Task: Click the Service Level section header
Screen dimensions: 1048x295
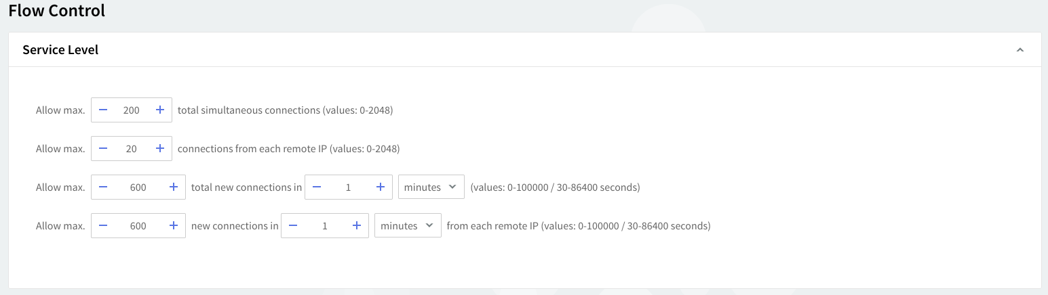Action: [60, 50]
